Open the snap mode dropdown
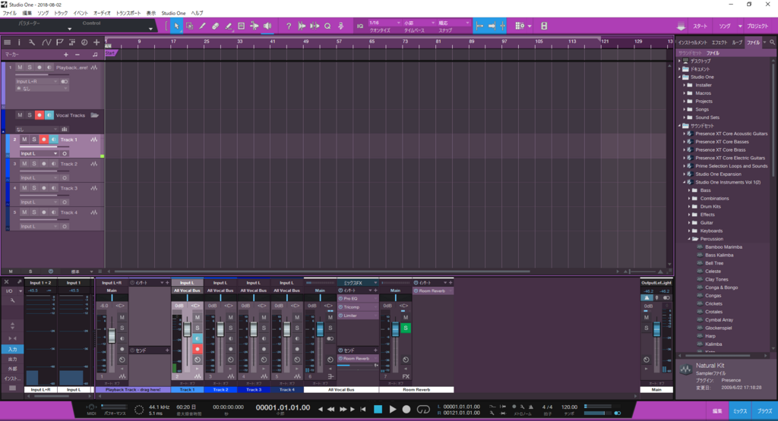Viewport: 778px width, 421px height. pyautogui.click(x=454, y=23)
